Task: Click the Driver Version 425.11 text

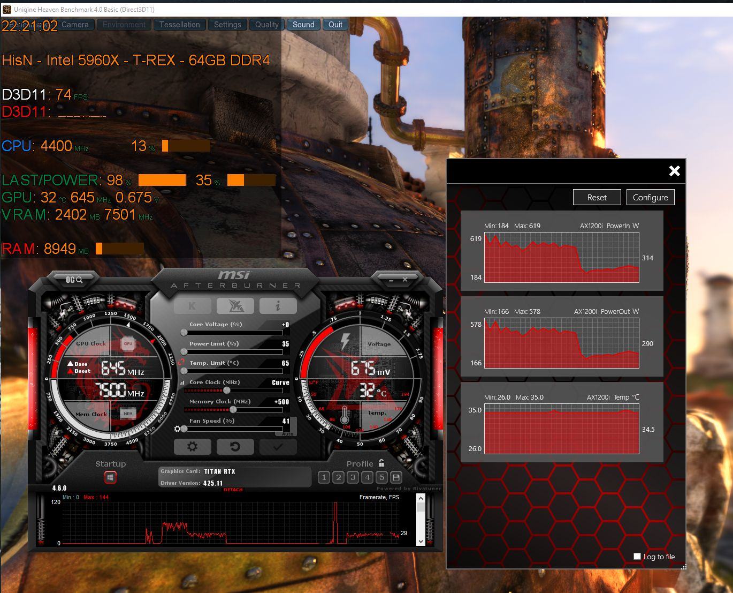Action: click(x=192, y=483)
